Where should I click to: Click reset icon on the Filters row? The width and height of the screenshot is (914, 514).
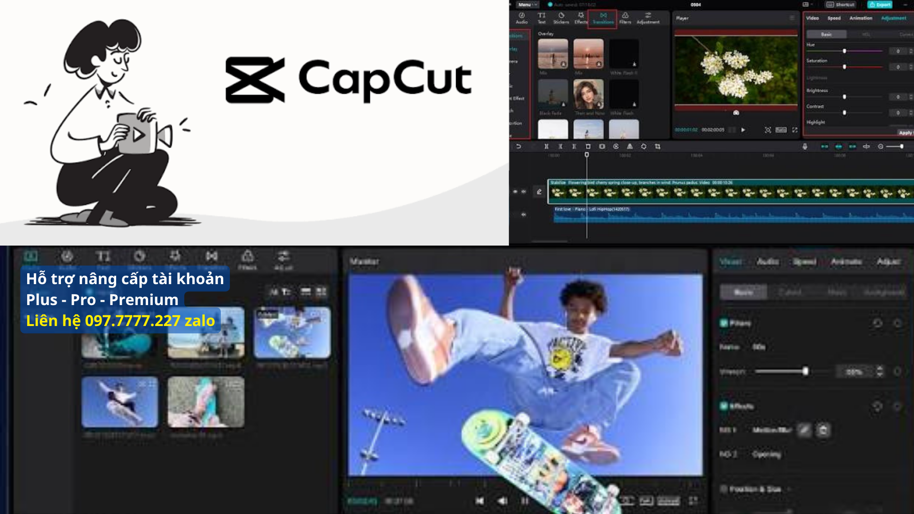pyautogui.click(x=877, y=323)
